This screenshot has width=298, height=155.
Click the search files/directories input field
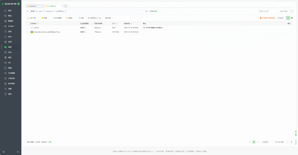pos(267,11)
